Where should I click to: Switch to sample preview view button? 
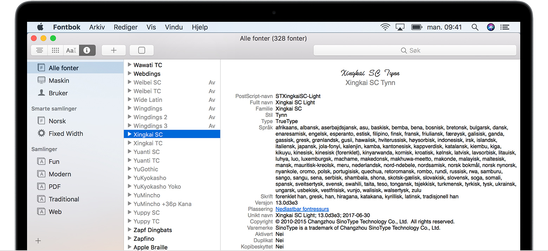click(39, 50)
